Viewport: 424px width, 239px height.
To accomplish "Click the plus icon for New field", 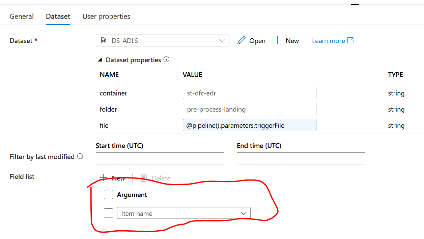I will (104, 178).
